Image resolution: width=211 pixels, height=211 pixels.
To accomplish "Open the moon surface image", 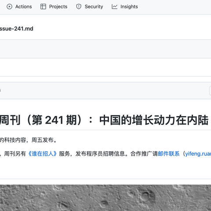I will coord(105,198).
